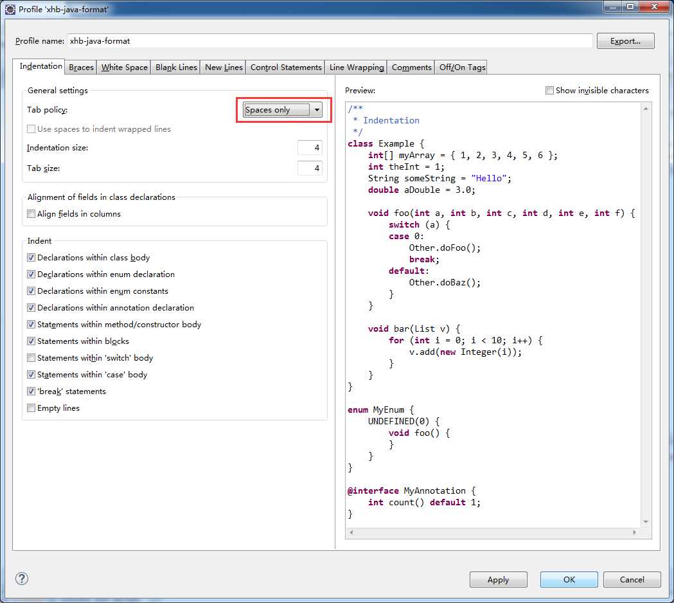Open the New Lines tab

coord(224,67)
